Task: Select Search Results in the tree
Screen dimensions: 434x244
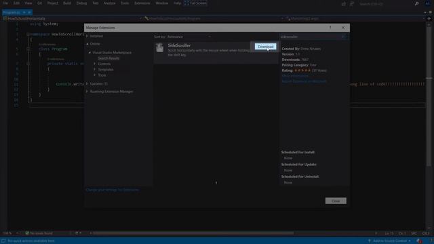Action: click(x=108, y=58)
